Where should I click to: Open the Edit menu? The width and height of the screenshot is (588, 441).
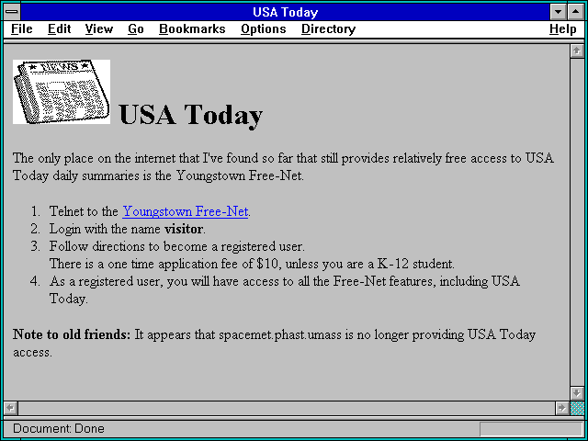point(59,29)
